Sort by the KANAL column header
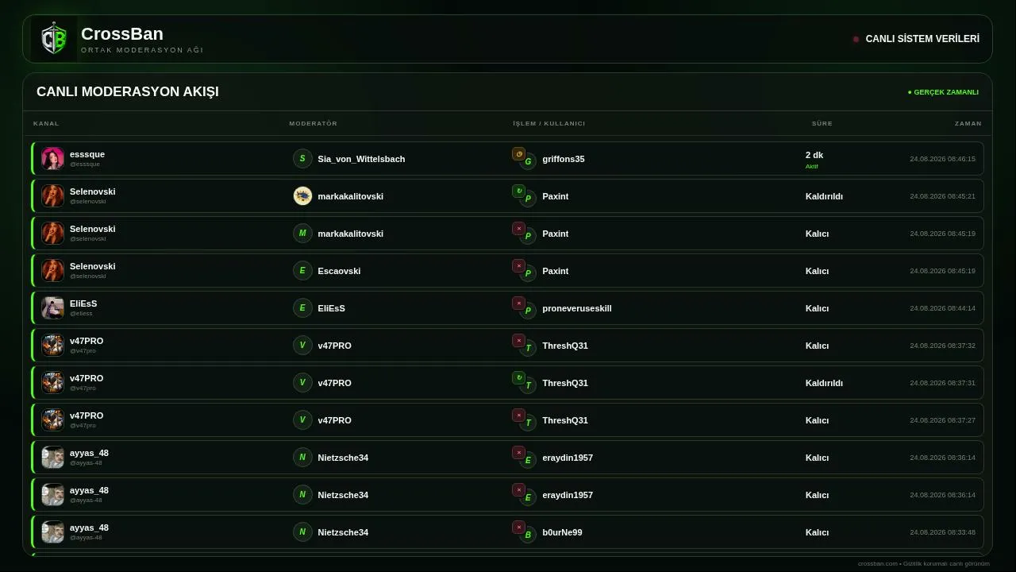Screen dimensions: 1016x572 point(46,124)
